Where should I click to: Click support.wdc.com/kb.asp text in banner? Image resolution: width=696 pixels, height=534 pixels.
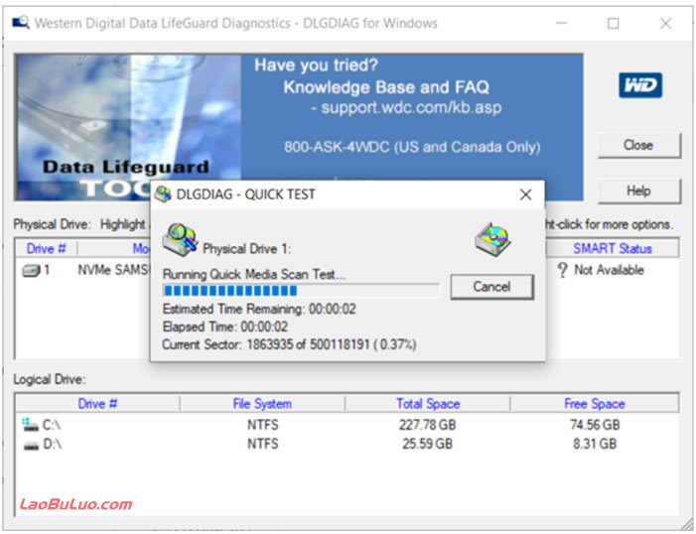[x=411, y=107]
